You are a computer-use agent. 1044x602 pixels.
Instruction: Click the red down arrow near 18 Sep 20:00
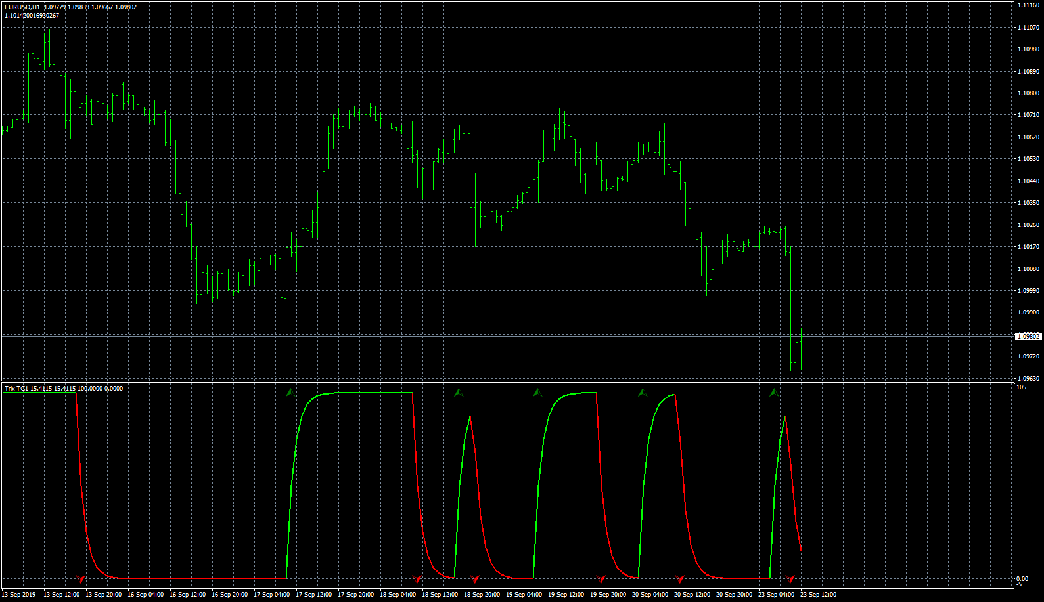pyautogui.click(x=475, y=579)
